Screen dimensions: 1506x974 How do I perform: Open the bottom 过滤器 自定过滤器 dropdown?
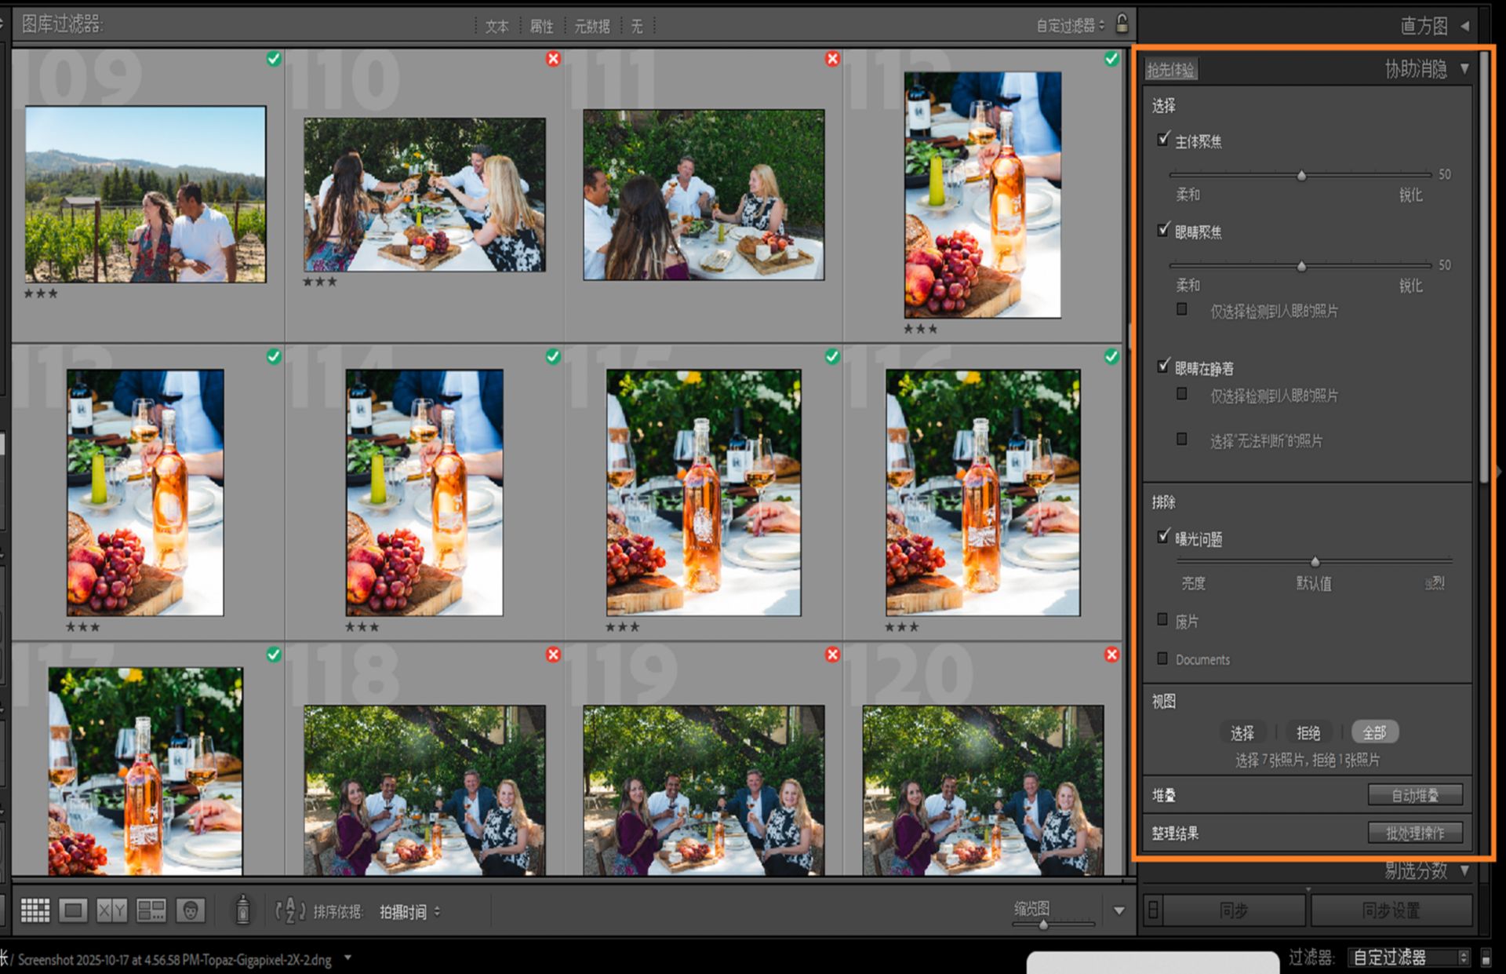[x=1409, y=958]
